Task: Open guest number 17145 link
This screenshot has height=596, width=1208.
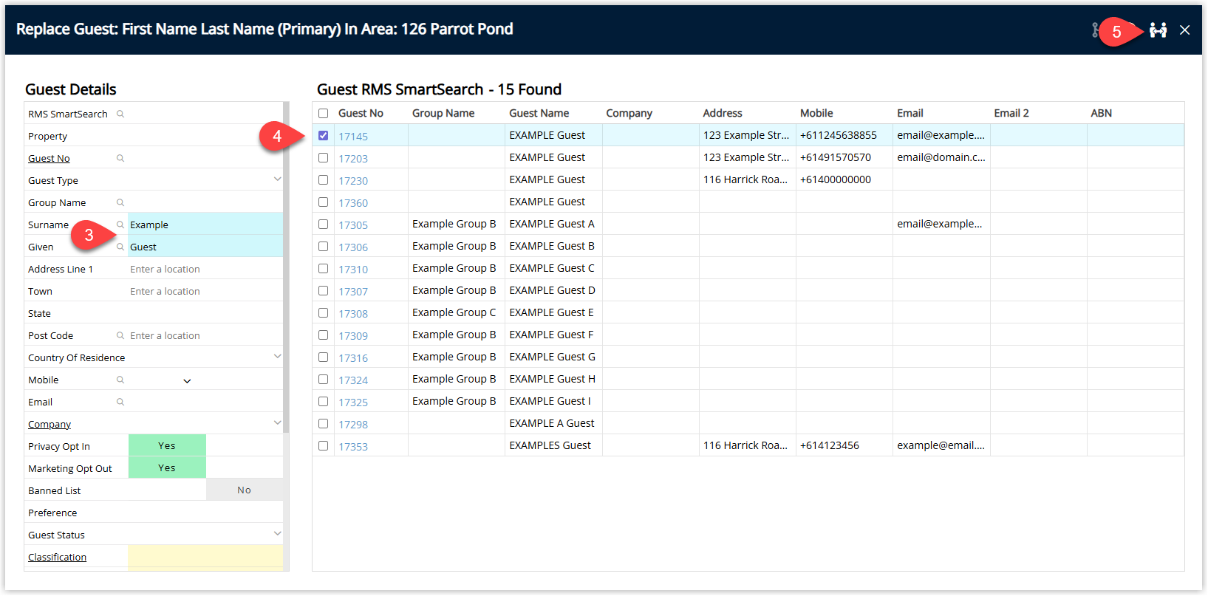Action: (x=353, y=137)
